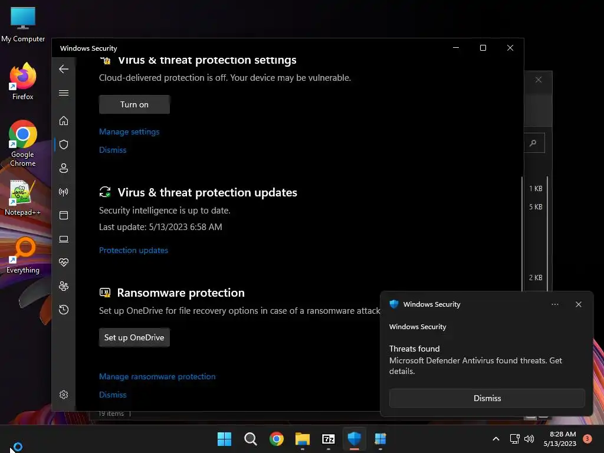Click Dismiss button in Threats found notification
Viewport: 604px width, 453px height.
click(x=487, y=398)
